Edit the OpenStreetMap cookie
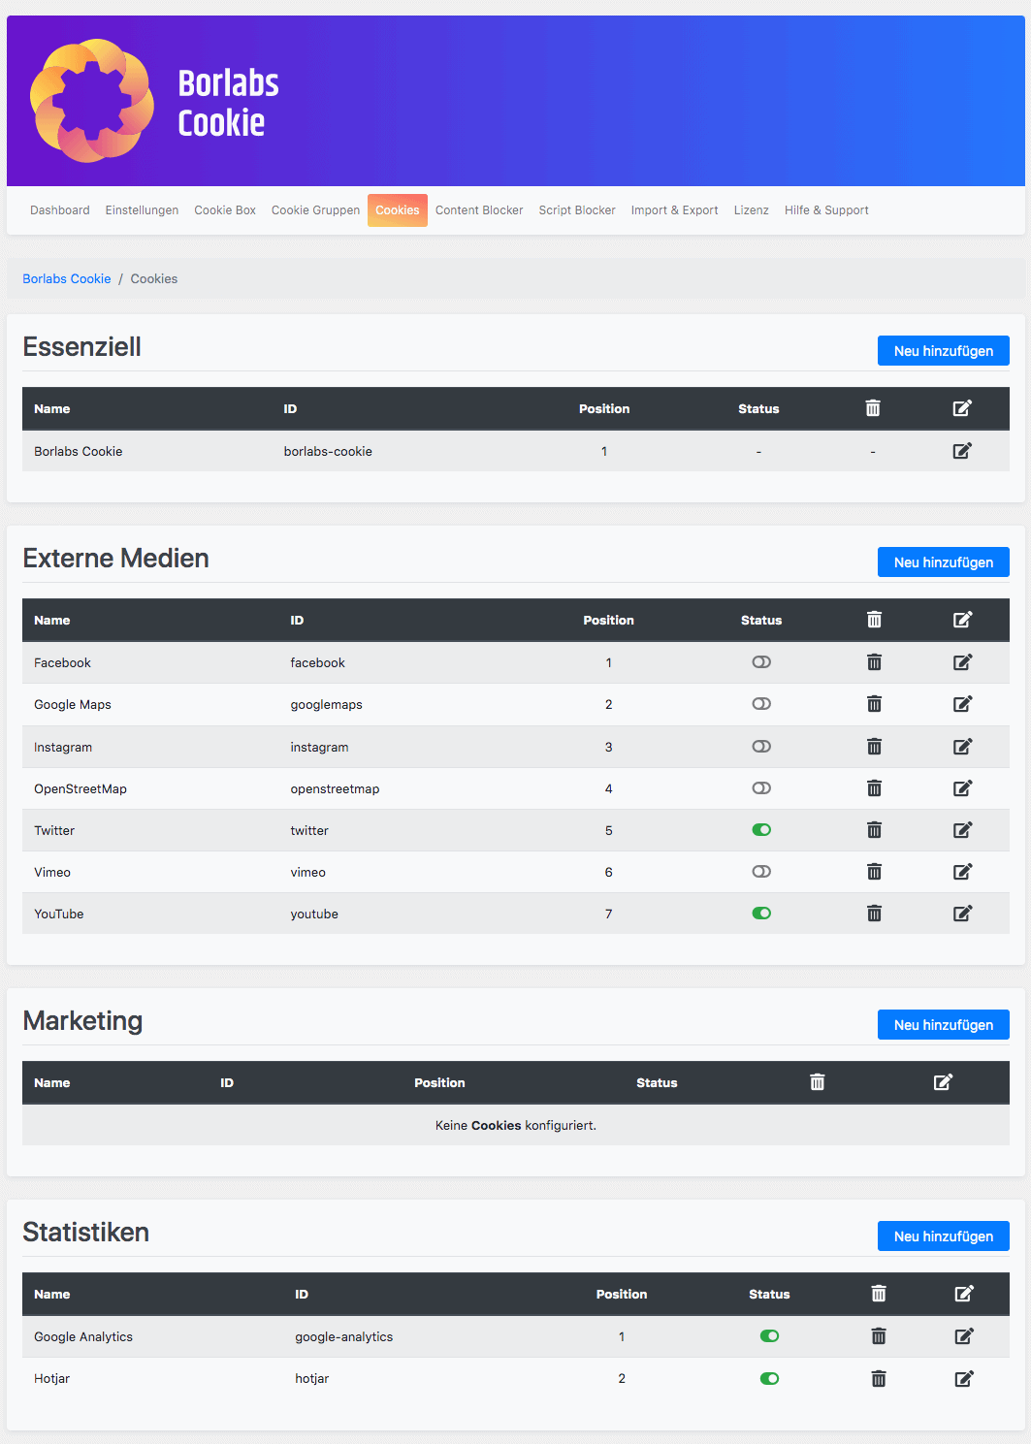 [962, 788]
